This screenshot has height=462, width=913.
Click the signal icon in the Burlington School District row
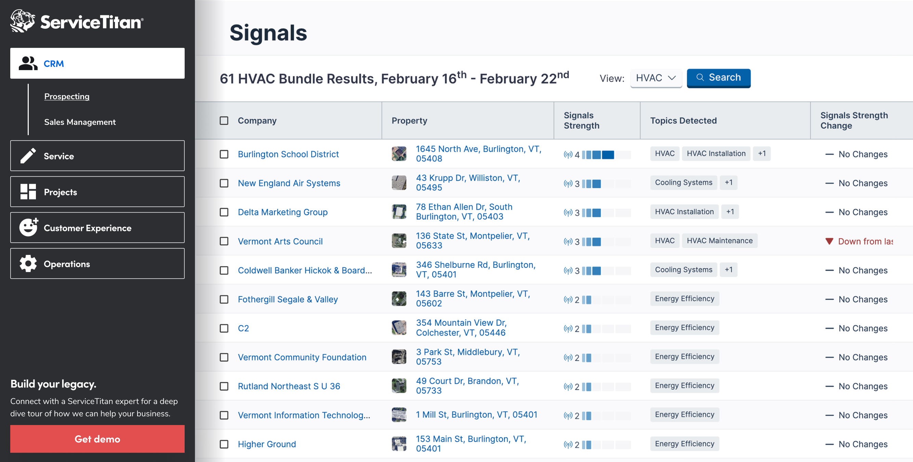[568, 155]
